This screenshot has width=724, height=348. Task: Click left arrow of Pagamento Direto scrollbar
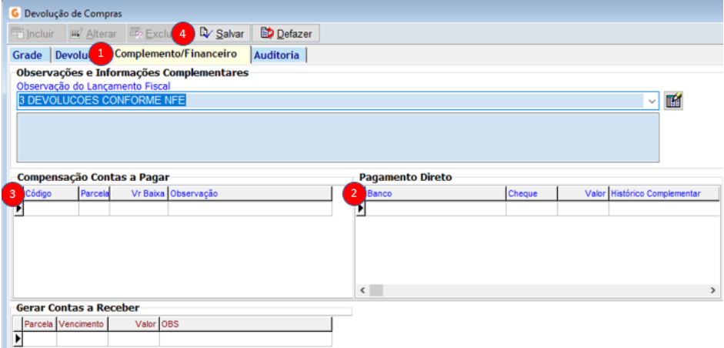tap(362, 290)
